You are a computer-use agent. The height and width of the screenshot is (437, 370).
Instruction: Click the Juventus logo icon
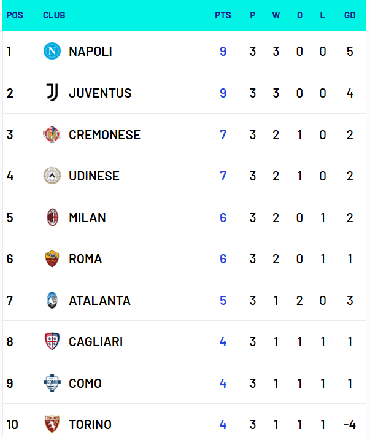(52, 93)
